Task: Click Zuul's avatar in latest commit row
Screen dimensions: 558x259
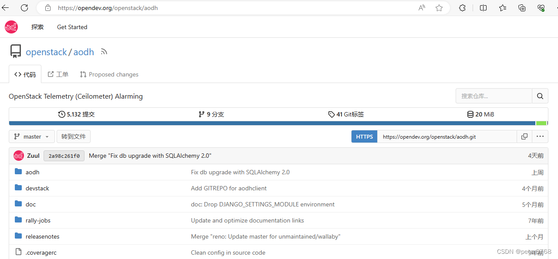Action: (x=19, y=156)
